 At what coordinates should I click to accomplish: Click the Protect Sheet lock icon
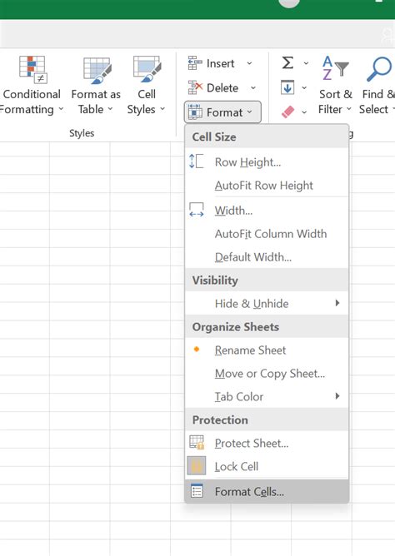point(197,442)
